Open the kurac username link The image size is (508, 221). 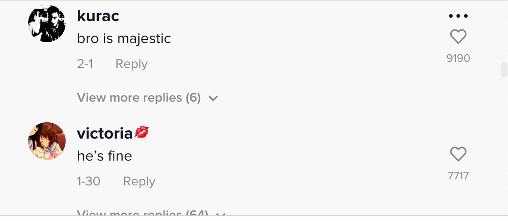tap(98, 16)
